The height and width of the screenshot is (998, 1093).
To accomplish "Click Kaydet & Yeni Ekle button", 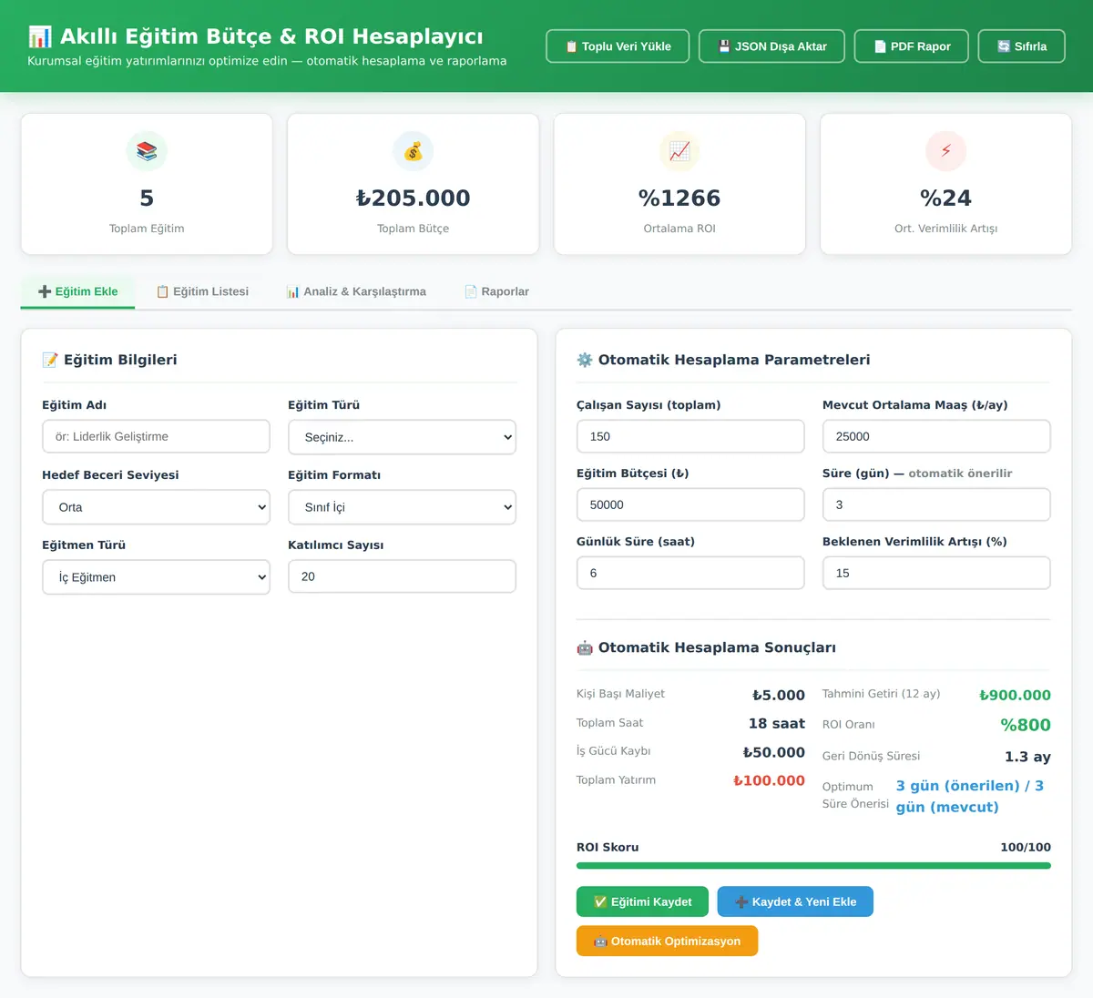I will pyautogui.click(x=795, y=901).
